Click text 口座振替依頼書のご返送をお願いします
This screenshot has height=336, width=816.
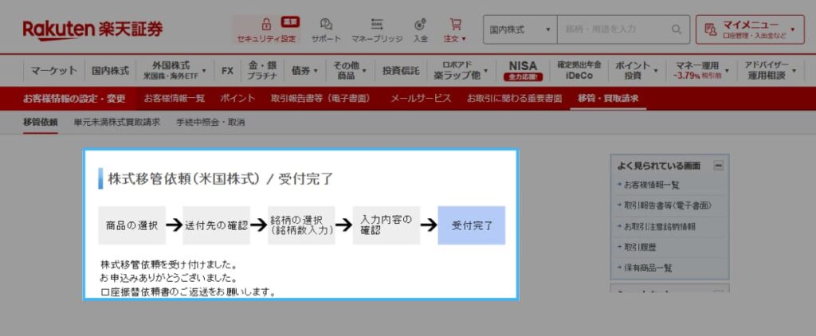188,292
